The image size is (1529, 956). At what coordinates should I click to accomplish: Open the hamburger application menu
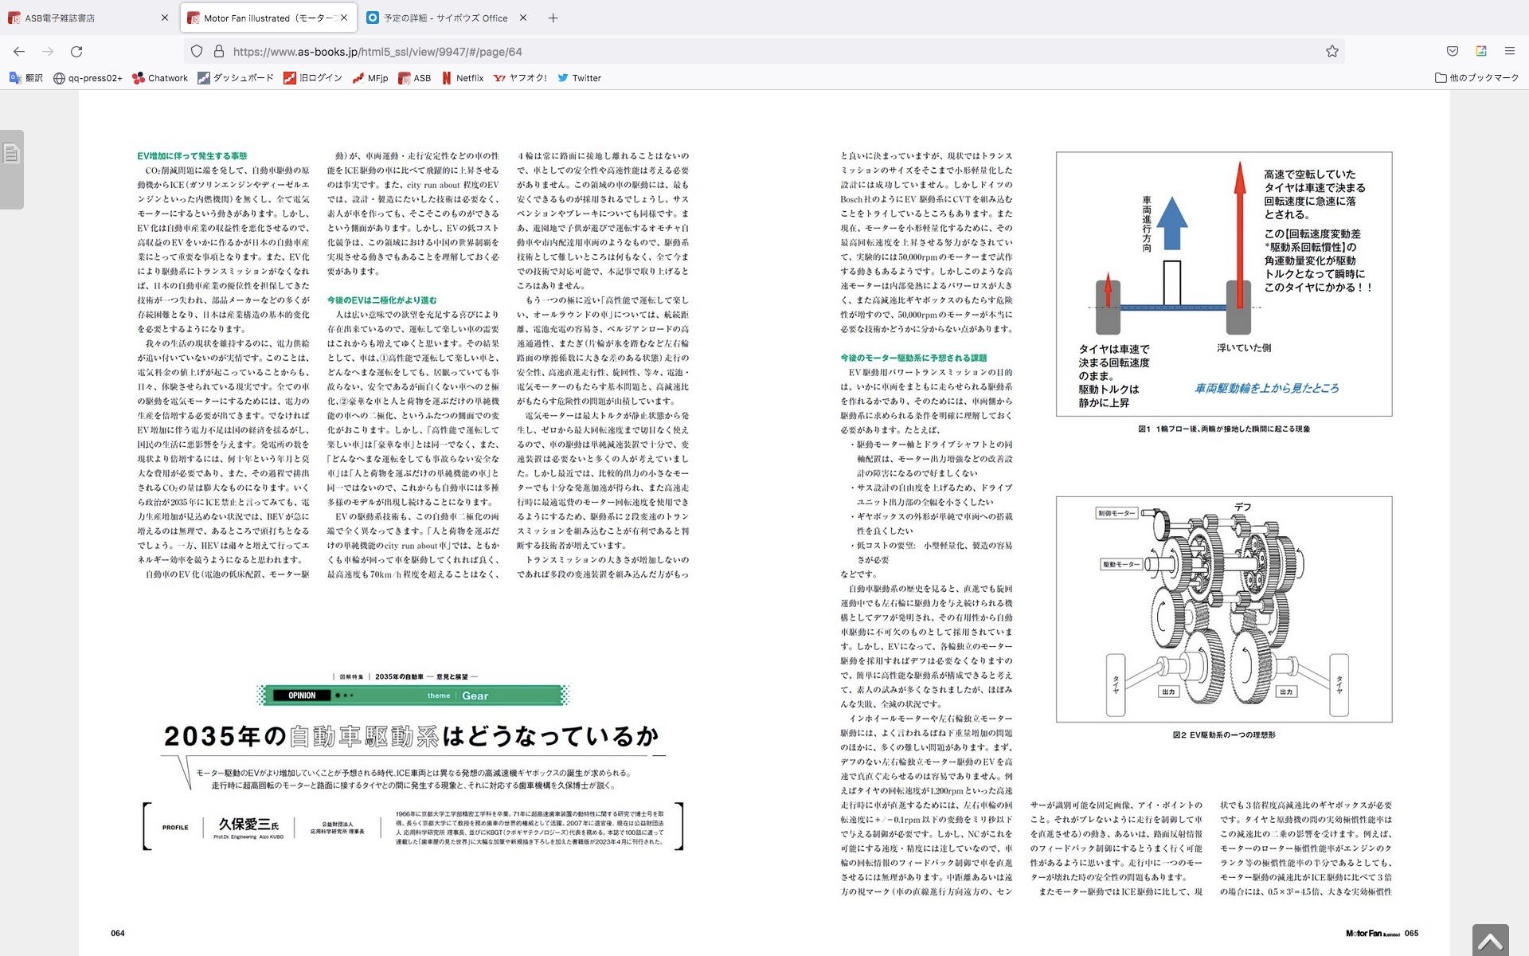[1509, 52]
